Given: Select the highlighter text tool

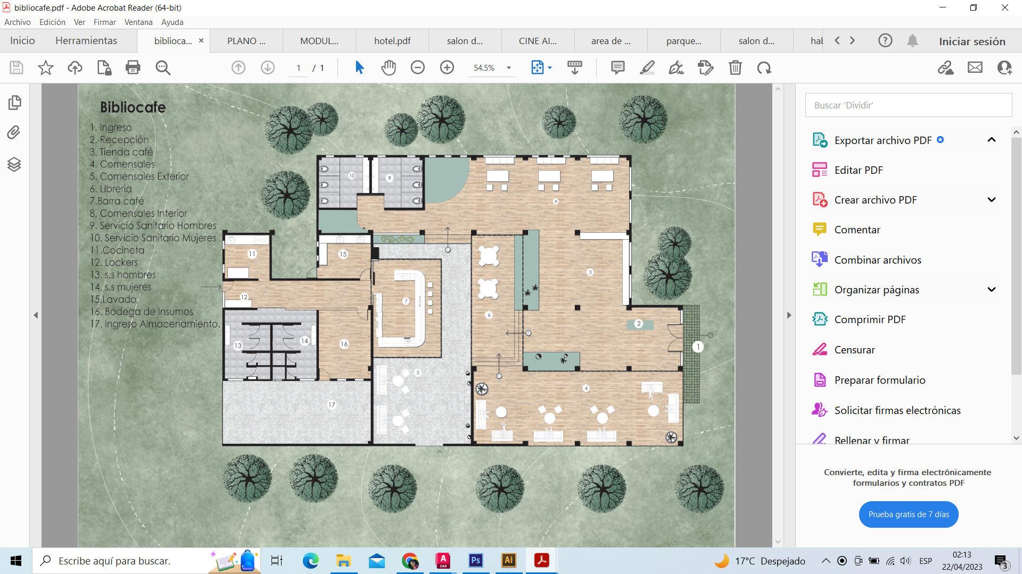Looking at the screenshot, I should coord(647,67).
